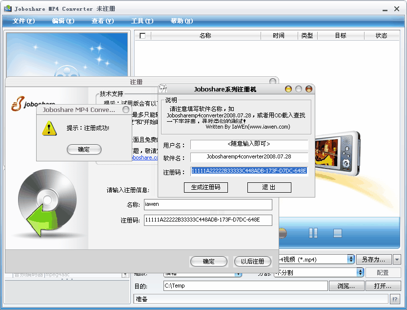The width and height of the screenshot is (407, 310).
Task: Click the pause playback button
Action: (313, 233)
